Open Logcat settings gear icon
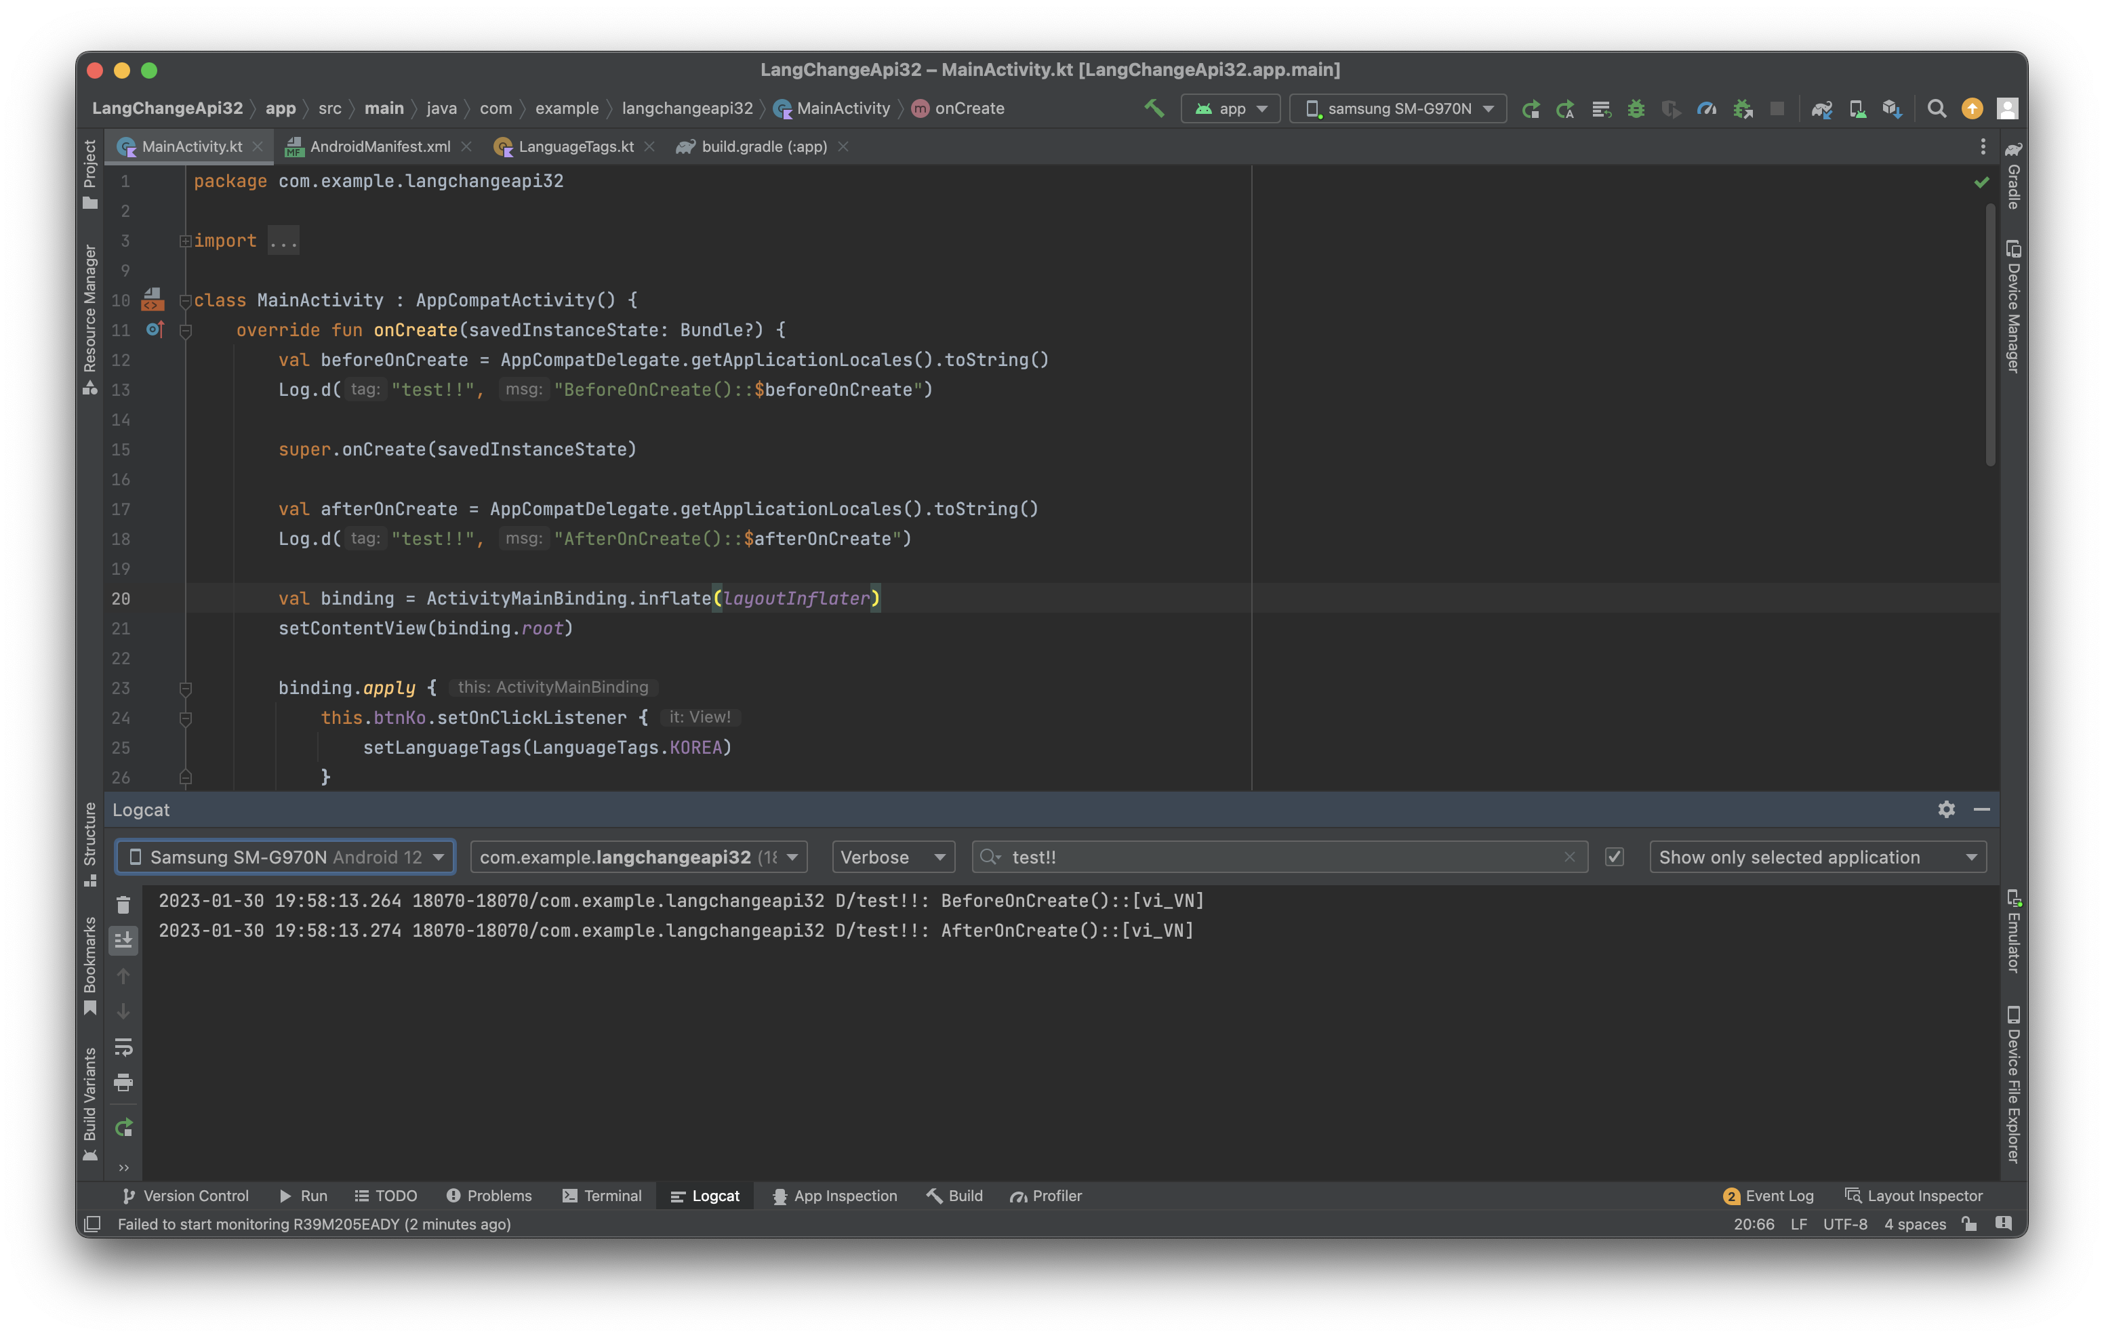2104x1338 pixels. [1946, 809]
